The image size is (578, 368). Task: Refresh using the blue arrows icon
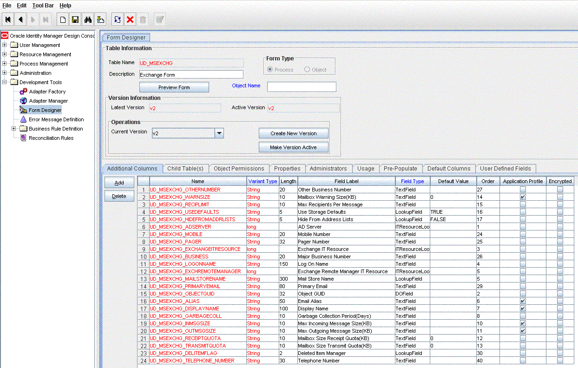pos(118,20)
